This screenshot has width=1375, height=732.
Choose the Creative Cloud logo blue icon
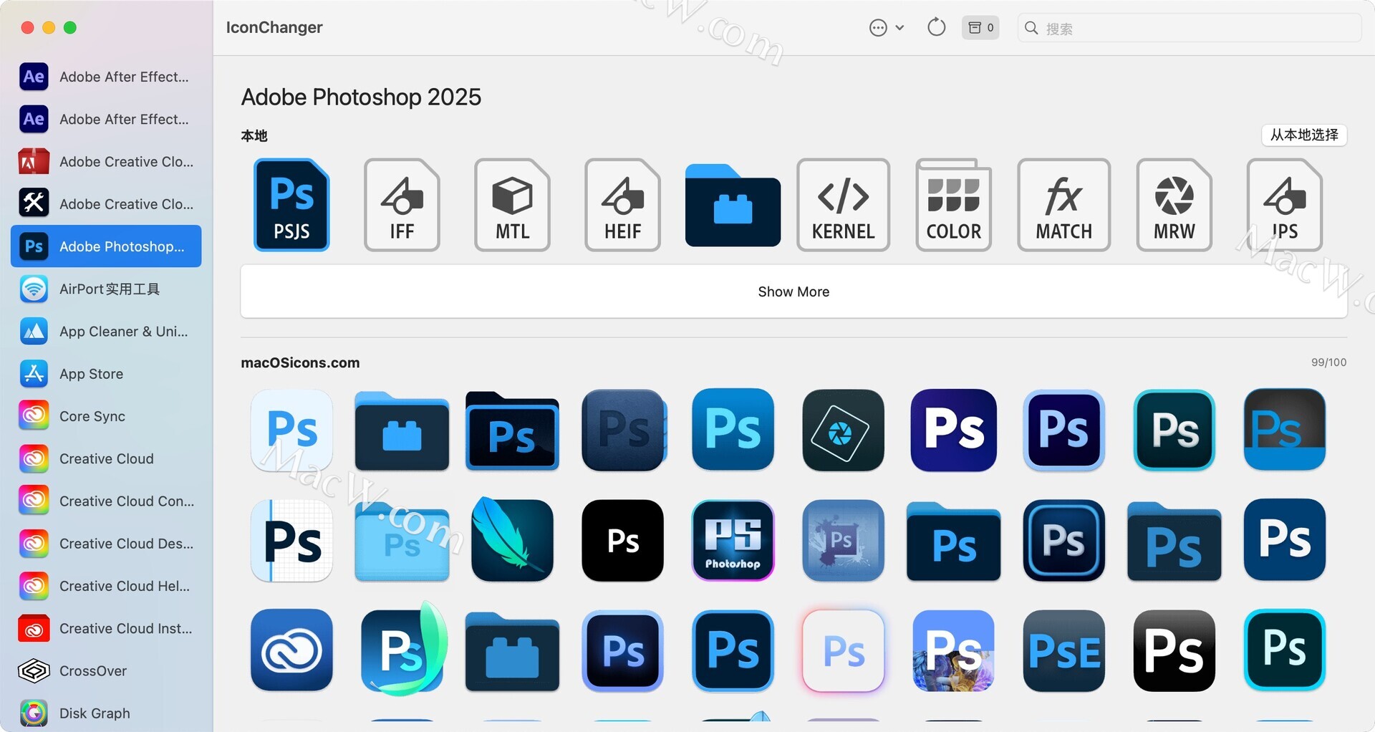(291, 650)
